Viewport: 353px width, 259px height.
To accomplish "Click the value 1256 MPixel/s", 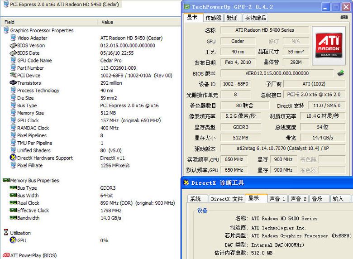I will click(115, 165).
